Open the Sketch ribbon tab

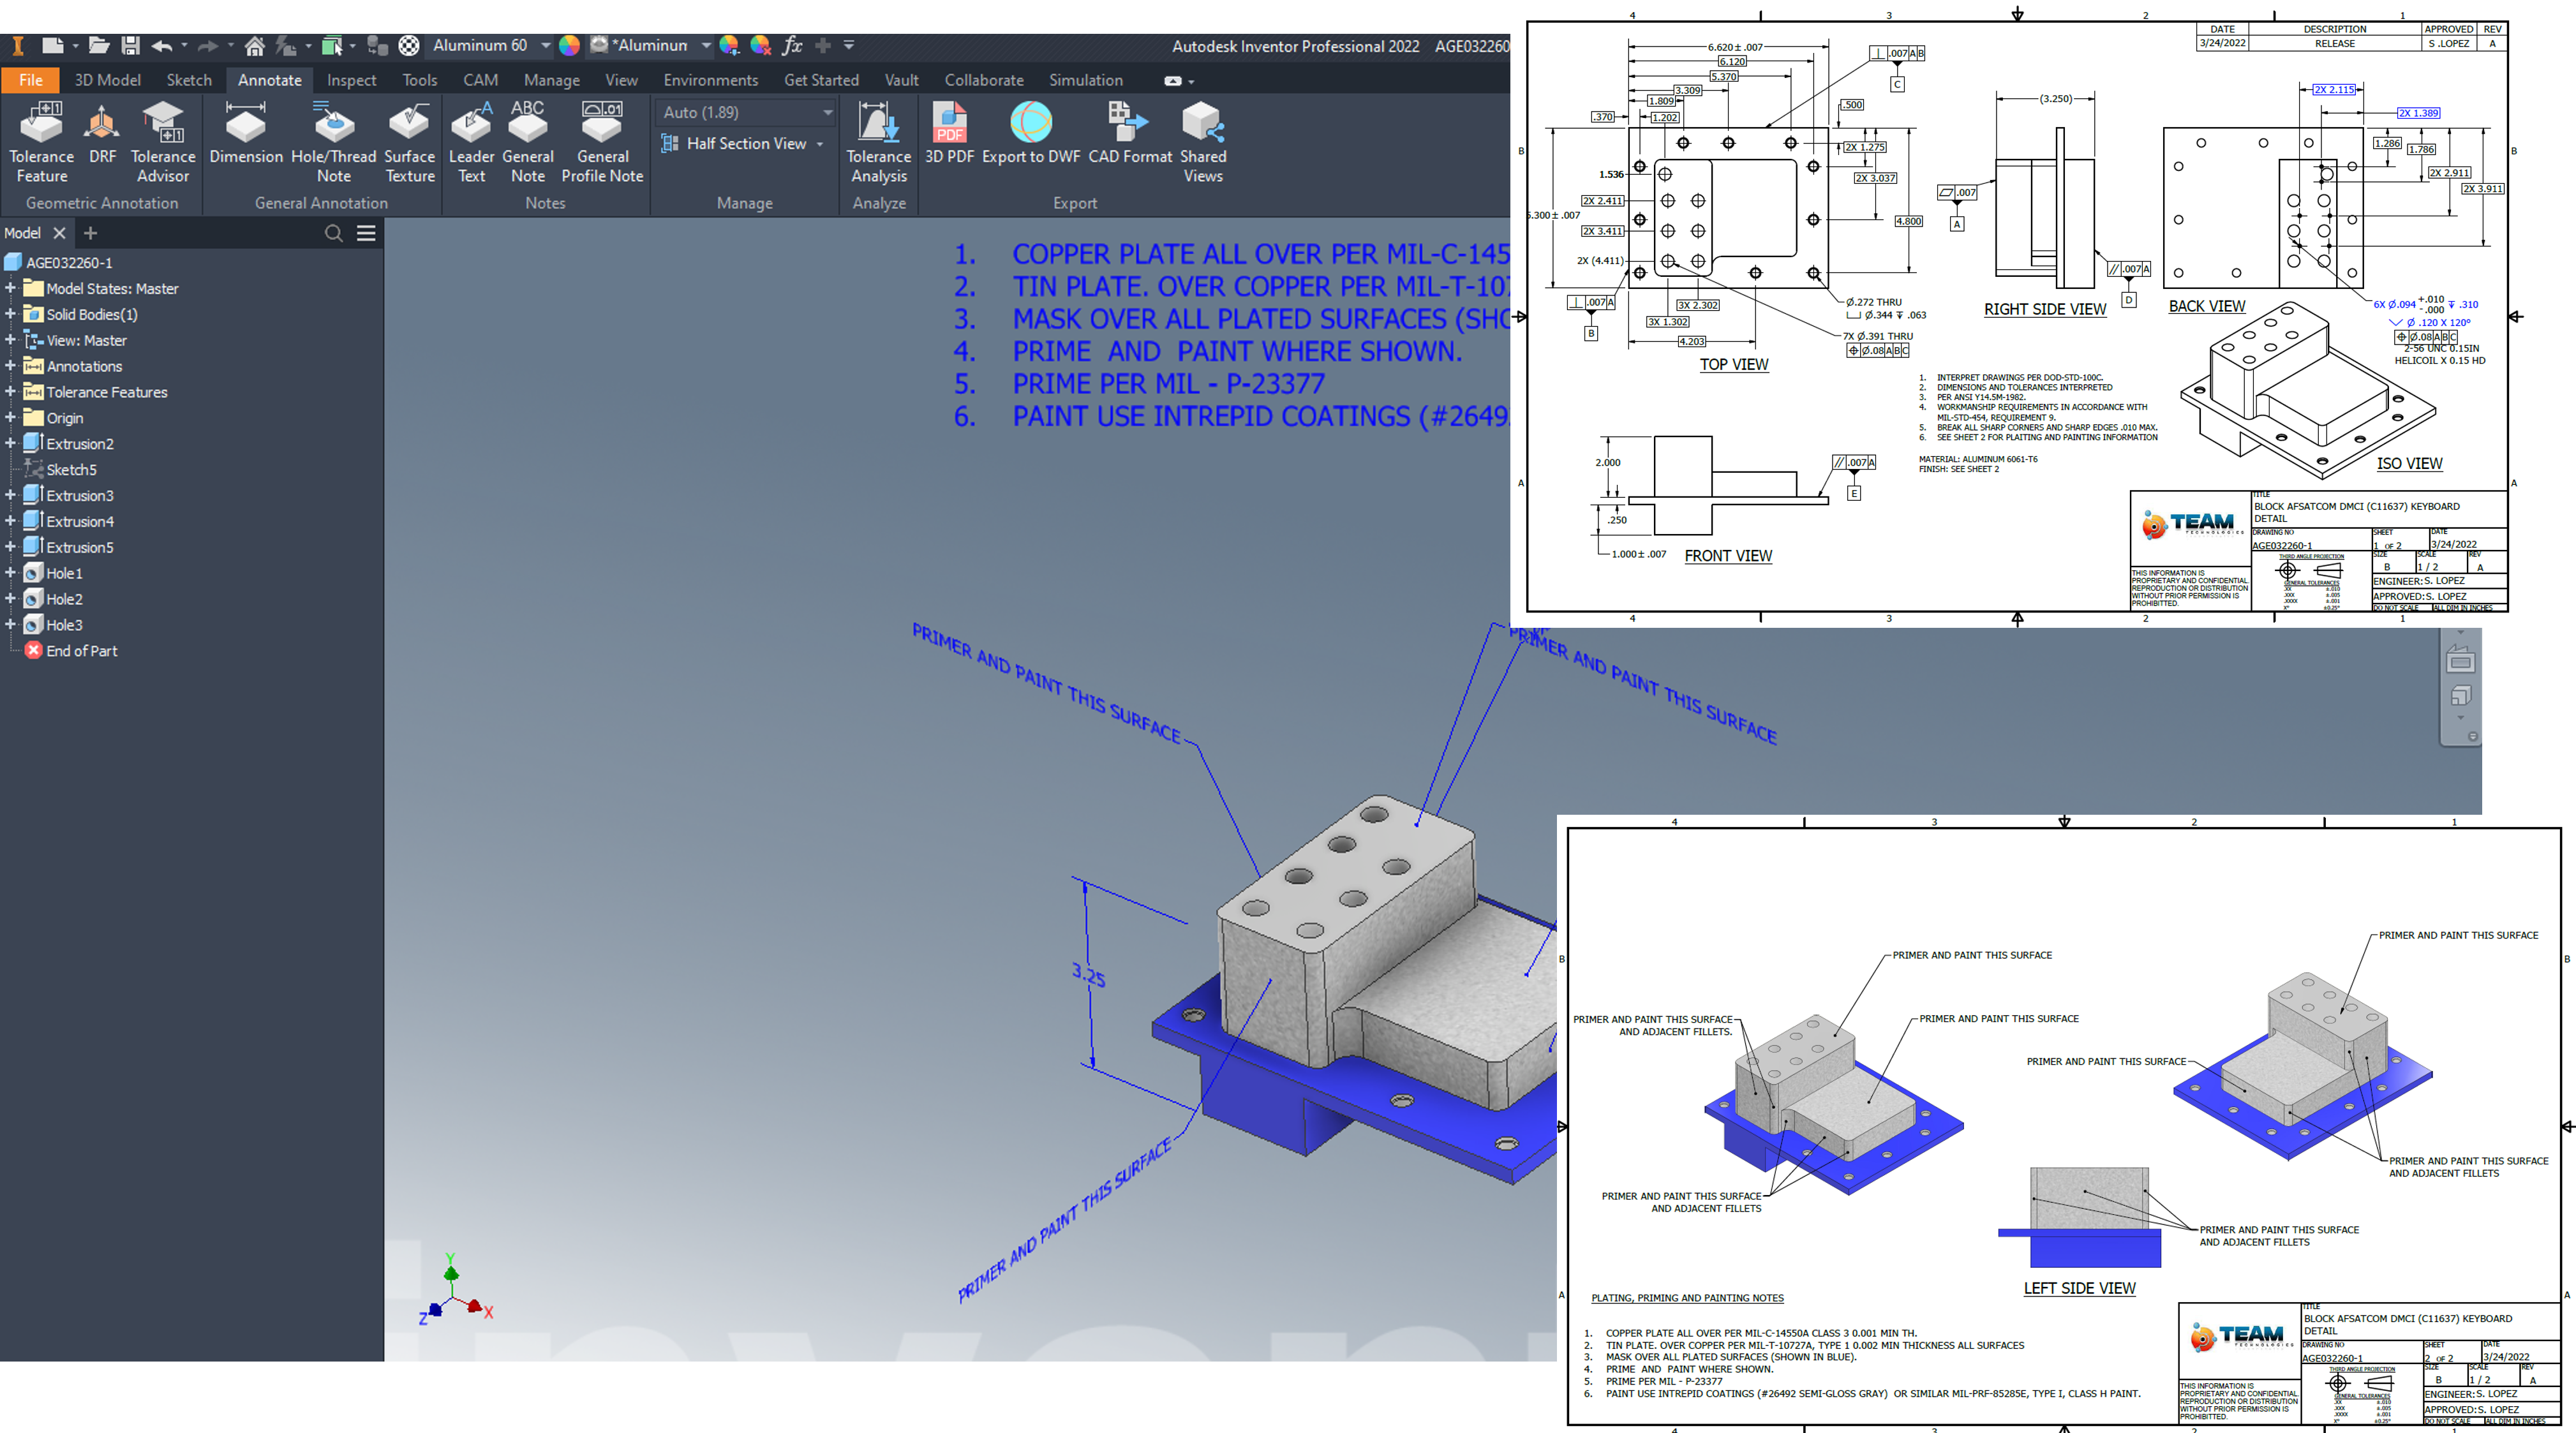click(x=189, y=80)
